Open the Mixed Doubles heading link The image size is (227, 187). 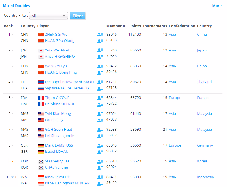[x=16, y=6]
